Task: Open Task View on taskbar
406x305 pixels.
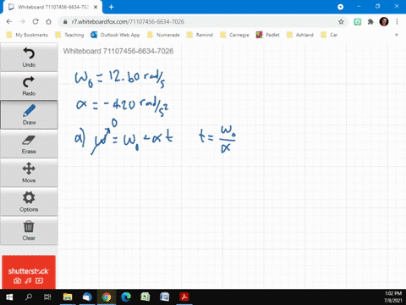Action: (47, 297)
